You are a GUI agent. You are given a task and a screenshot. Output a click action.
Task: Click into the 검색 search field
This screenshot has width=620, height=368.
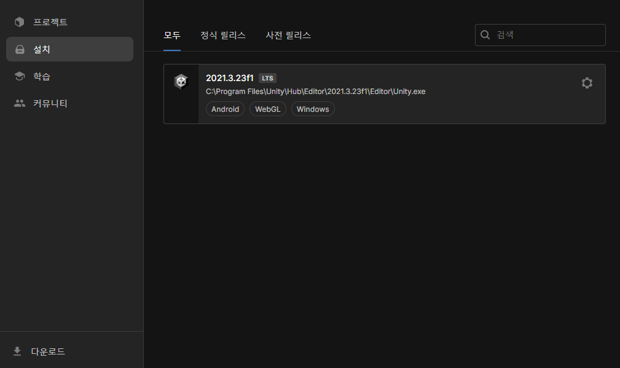[540, 35]
